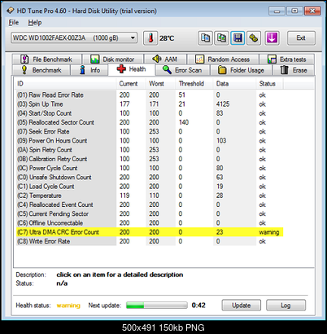Select the Spin Retry Count row
327x334 pixels.
click(x=150, y=150)
